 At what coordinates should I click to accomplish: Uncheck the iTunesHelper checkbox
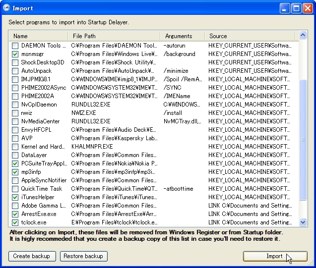pyautogui.click(x=15, y=197)
